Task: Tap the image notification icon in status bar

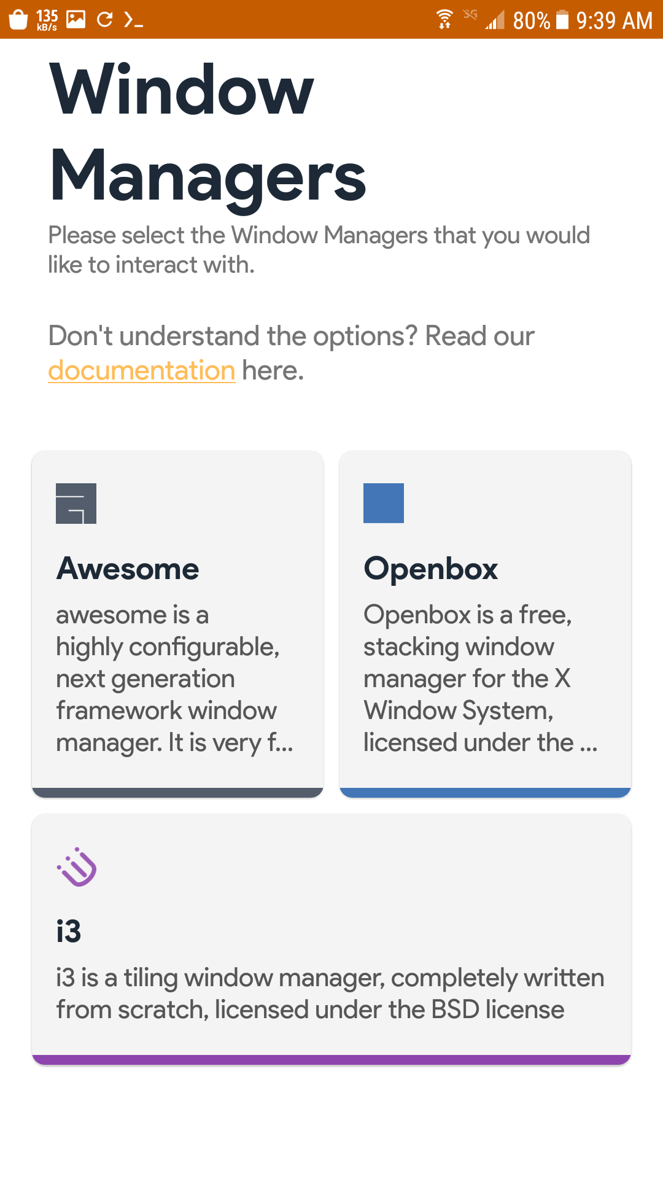Action: [76, 20]
